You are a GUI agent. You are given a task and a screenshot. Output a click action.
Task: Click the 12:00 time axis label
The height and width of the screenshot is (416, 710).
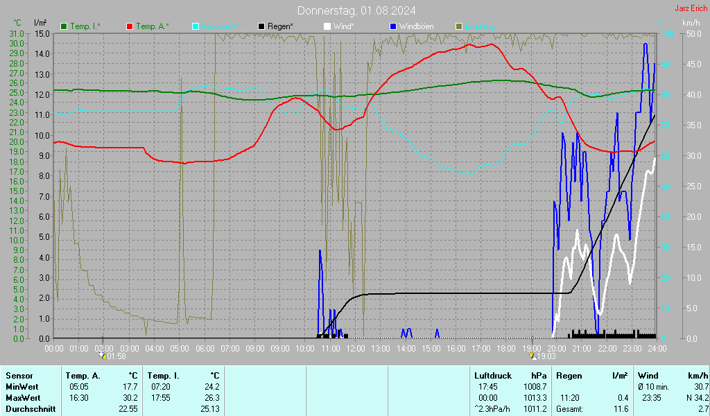pos(356,348)
